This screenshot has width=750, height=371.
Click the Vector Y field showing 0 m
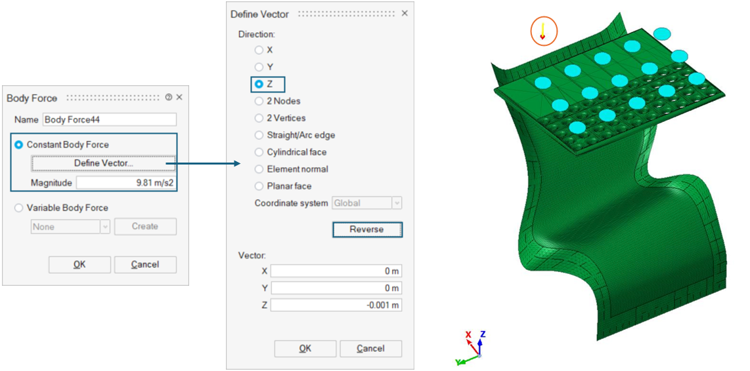(x=336, y=288)
